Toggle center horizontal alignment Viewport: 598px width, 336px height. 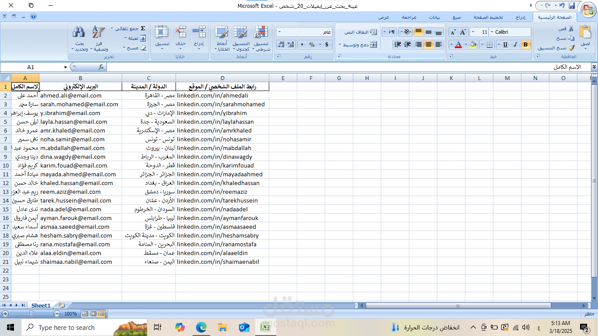point(429,44)
